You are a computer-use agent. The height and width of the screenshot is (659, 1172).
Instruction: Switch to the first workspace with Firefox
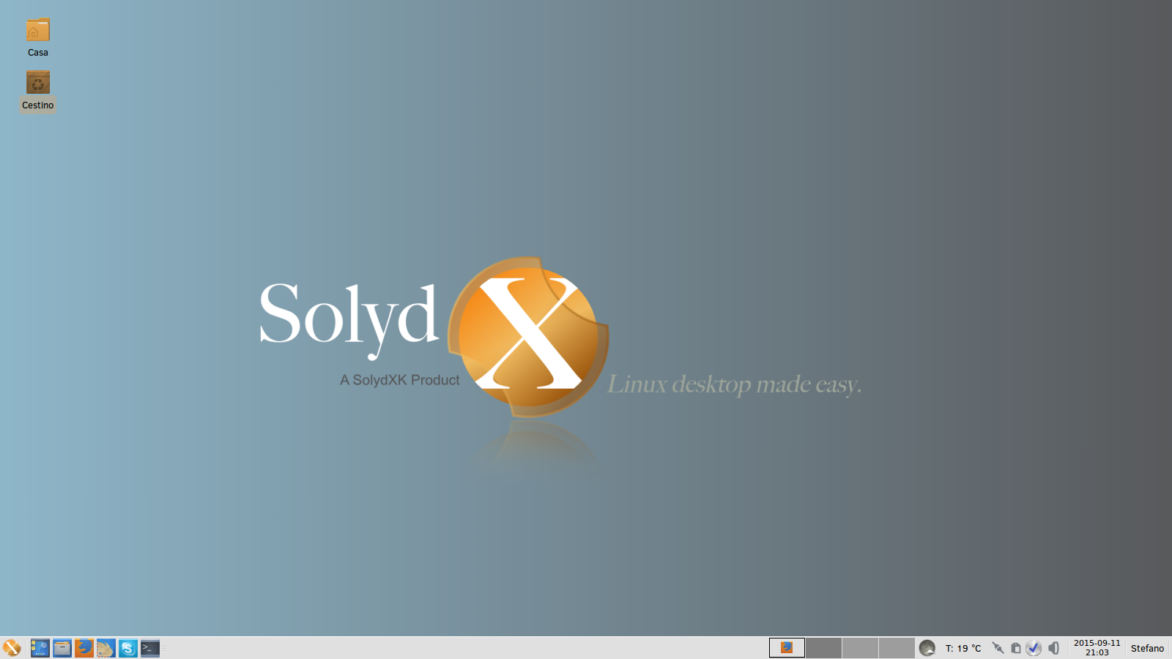[x=787, y=648]
